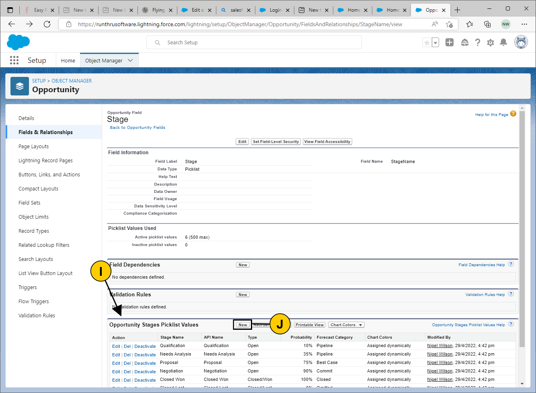This screenshot has width=536, height=393.
Task: Refresh the browser page
Action: pos(47,24)
